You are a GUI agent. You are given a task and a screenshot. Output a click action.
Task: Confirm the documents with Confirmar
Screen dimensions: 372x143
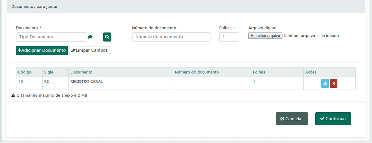click(333, 119)
